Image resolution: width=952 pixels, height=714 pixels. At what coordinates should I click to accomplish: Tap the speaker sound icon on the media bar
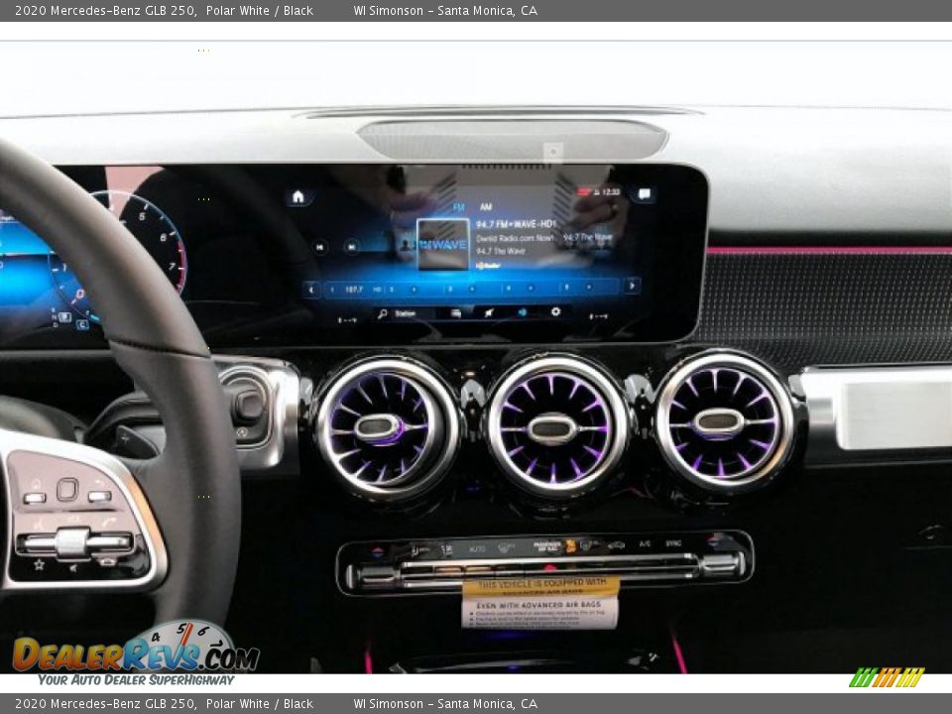[x=524, y=310]
